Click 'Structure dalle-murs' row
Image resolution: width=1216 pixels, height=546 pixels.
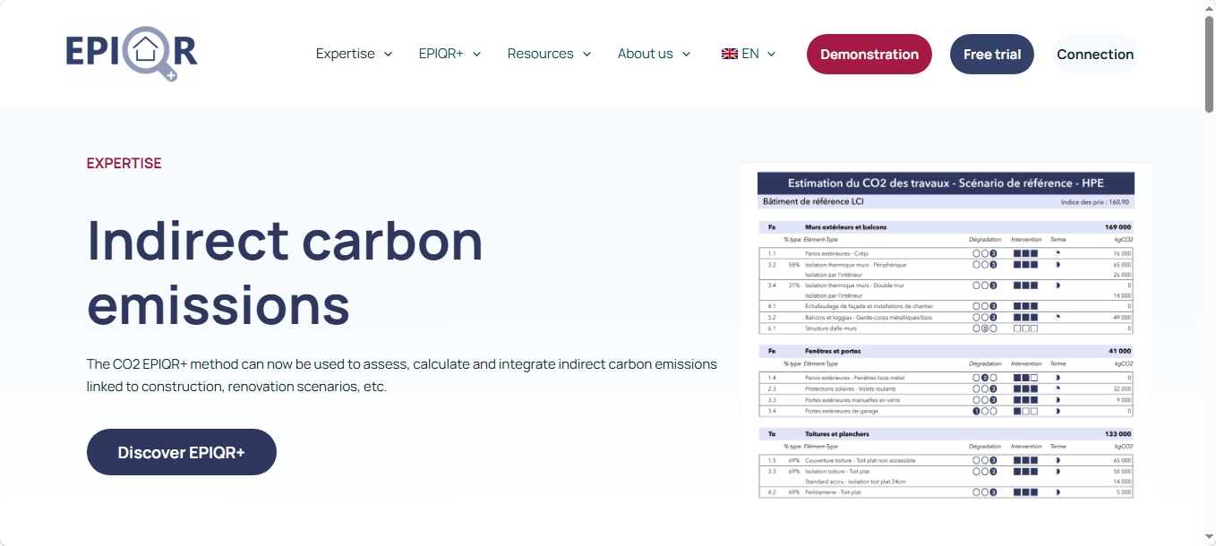click(946, 328)
